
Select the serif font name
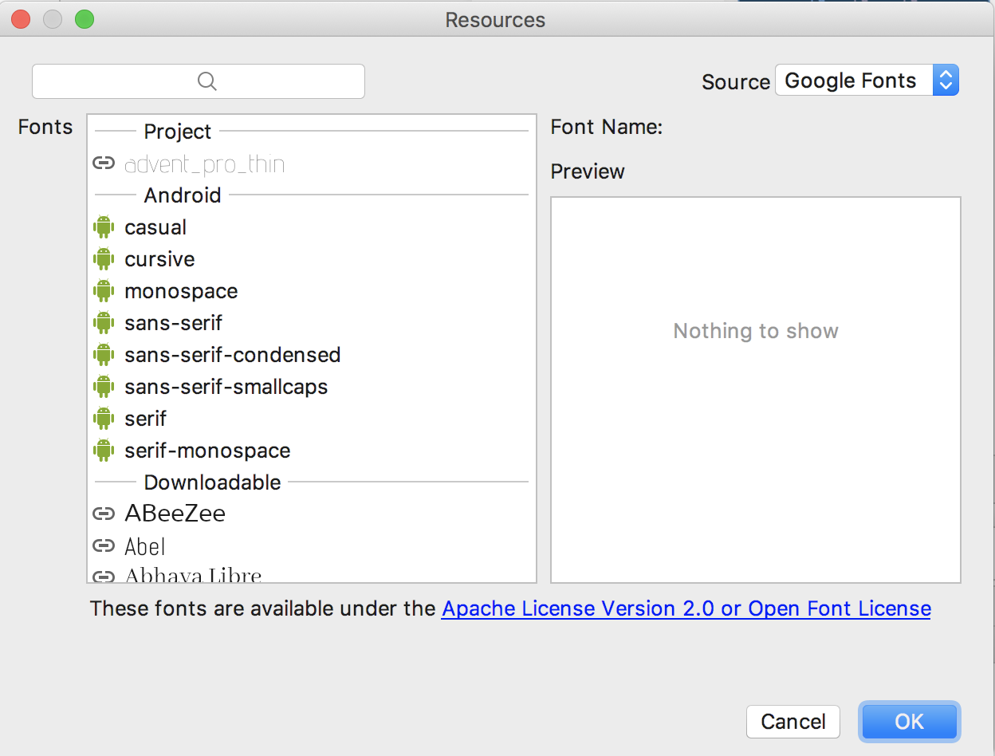145,419
